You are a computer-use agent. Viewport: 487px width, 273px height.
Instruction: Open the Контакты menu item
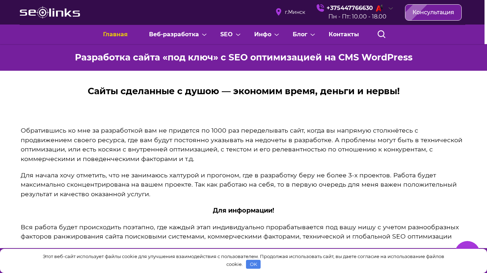coord(344,34)
